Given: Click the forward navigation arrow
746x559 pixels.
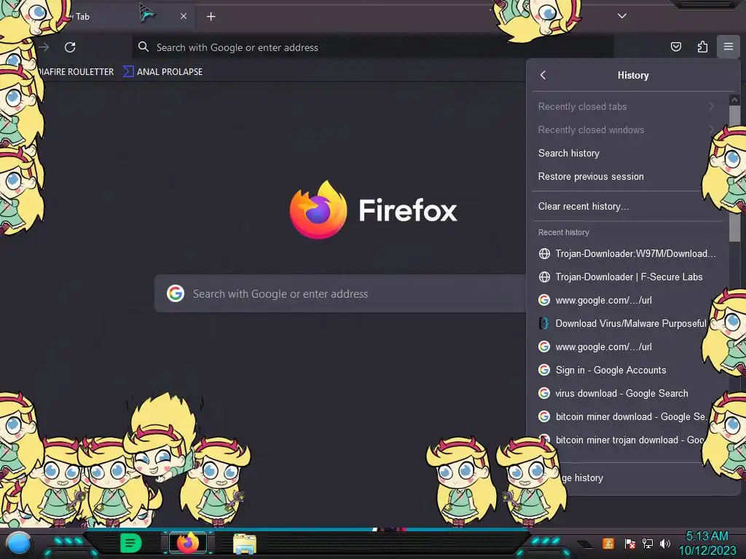Looking at the screenshot, I should click(44, 47).
